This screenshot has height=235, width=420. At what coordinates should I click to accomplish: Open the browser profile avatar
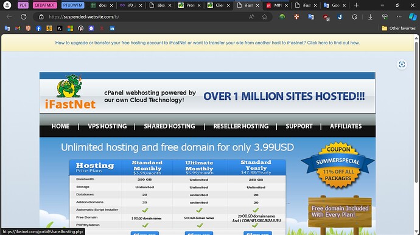pyautogui.click(x=7, y=5)
